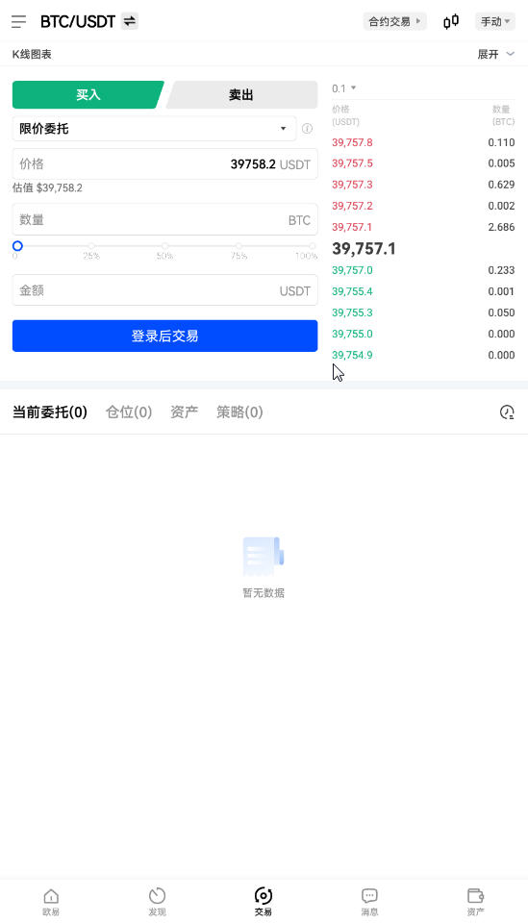
Task: Select bid price 39,755.4
Action: click(x=352, y=291)
